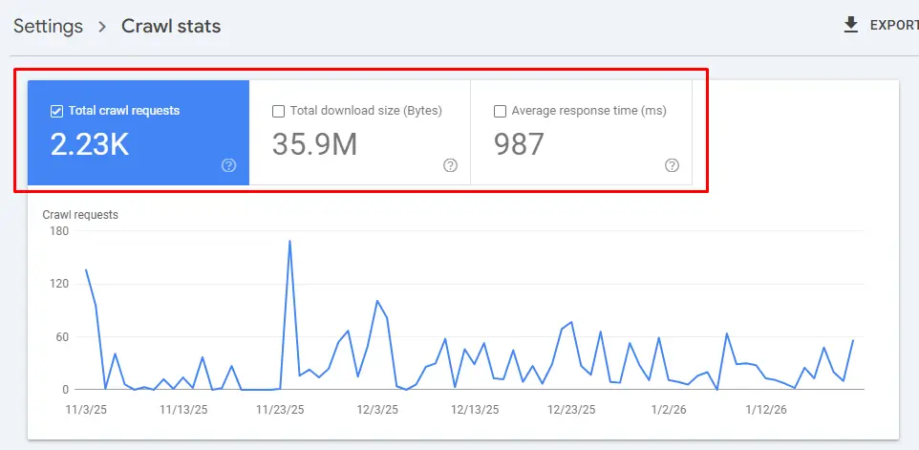The width and height of the screenshot is (919, 450).
Task: Click the Crawl stats breadcrumb title
Action: coord(171,27)
